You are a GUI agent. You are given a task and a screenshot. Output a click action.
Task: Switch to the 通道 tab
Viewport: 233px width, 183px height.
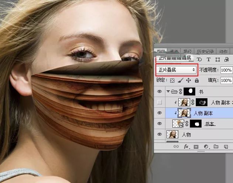click(174, 51)
